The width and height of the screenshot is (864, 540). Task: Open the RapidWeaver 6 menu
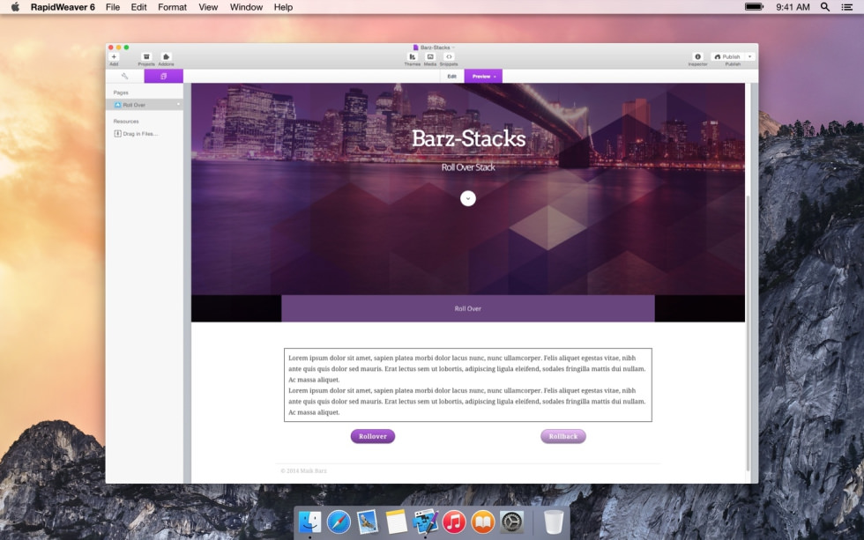pos(63,7)
